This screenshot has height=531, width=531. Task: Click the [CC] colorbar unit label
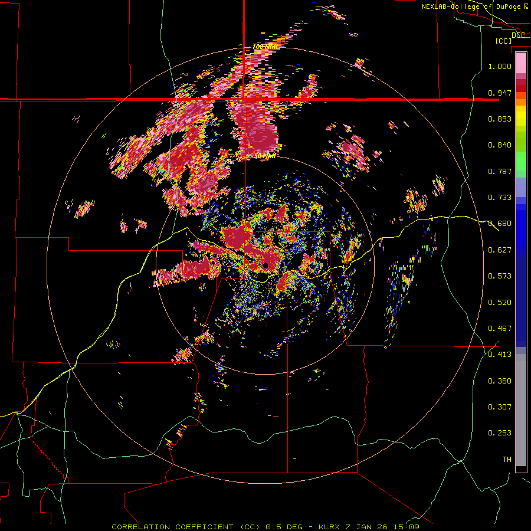(503, 41)
